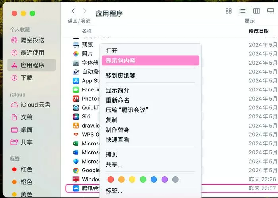Choose 移到废纸篓 from context menu

(151, 76)
